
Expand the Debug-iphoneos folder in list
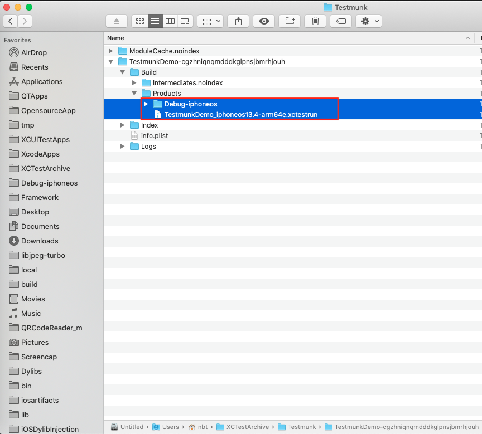point(146,104)
